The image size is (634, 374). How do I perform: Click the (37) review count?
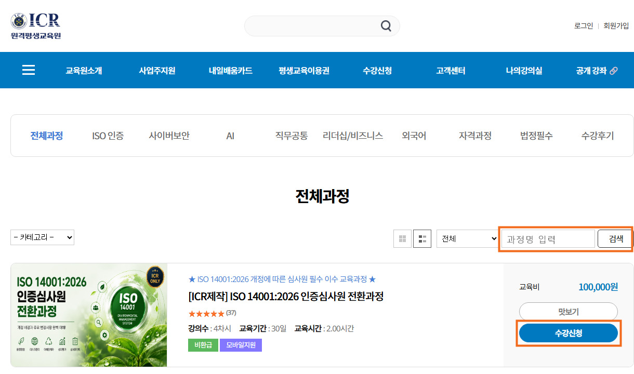(231, 313)
